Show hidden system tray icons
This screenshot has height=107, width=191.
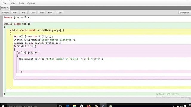(x=174, y=106)
